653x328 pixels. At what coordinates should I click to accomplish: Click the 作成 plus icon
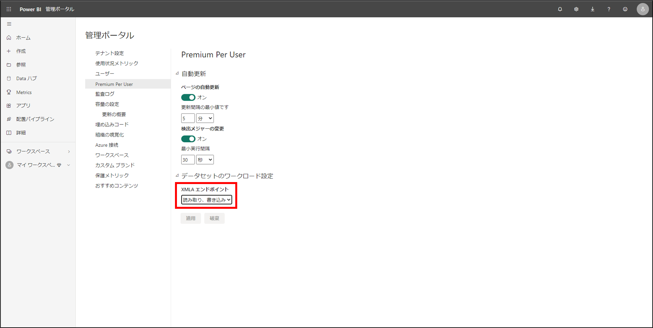(9, 51)
